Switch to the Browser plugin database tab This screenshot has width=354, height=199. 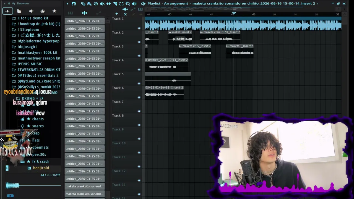[x=31, y=11]
